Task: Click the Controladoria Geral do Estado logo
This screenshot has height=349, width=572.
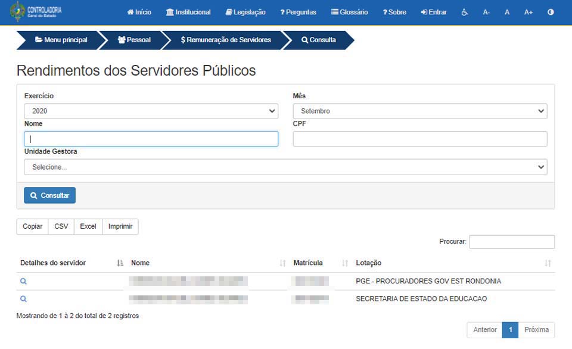Action: pos(36,12)
